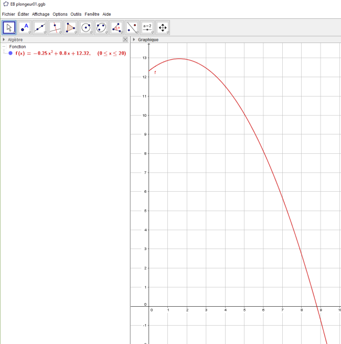
Task: Click the Fonction category label
Action: click(x=17, y=47)
